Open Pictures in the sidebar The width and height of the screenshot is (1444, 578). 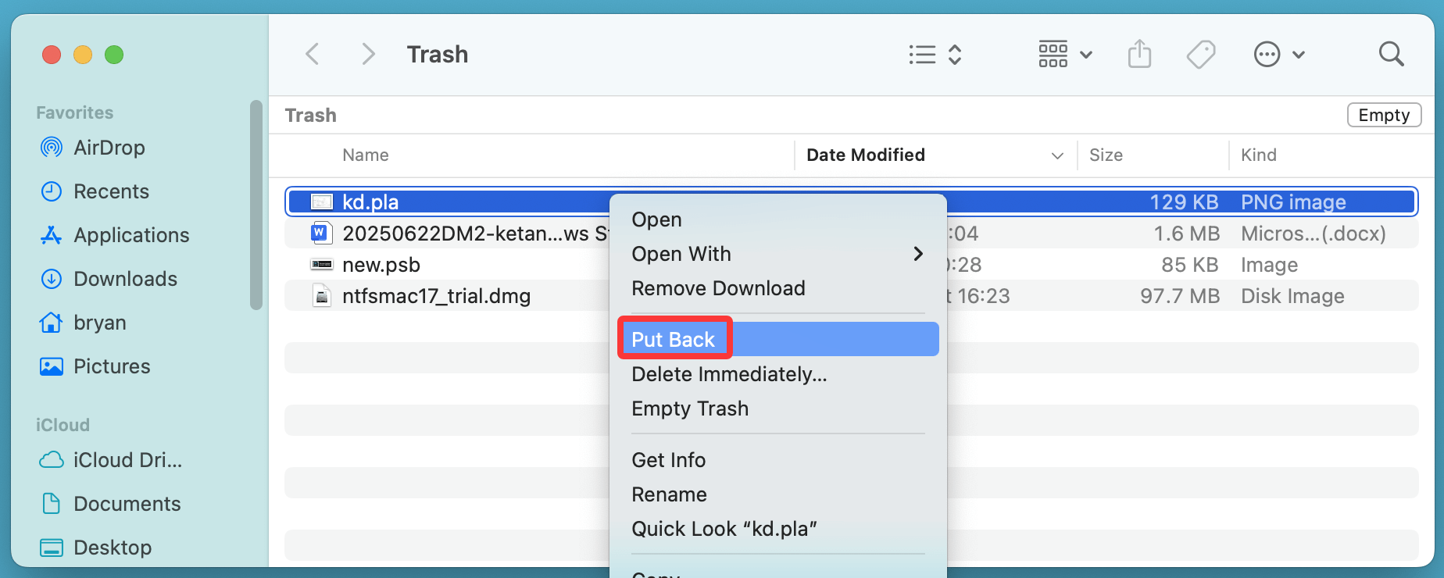tap(112, 366)
